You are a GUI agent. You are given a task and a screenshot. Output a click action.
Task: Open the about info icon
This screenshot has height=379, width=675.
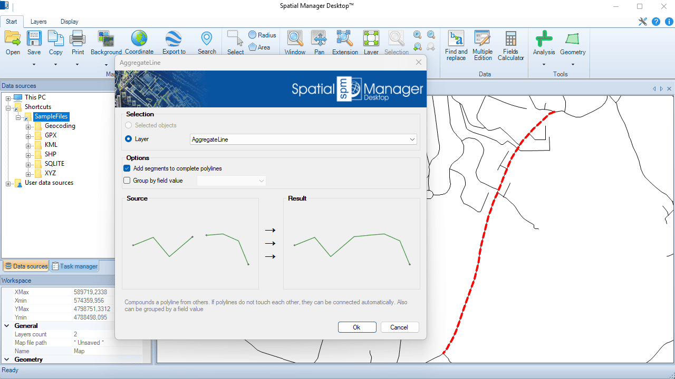[x=669, y=22]
